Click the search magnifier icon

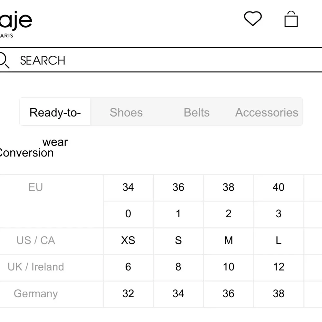click(4, 60)
